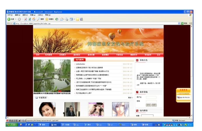The width and height of the screenshot is (202, 131).
Task: Click the system tray clock
Action: click(190, 125)
